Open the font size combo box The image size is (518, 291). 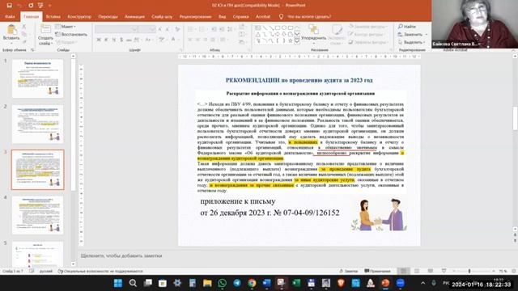pos(147,29)
